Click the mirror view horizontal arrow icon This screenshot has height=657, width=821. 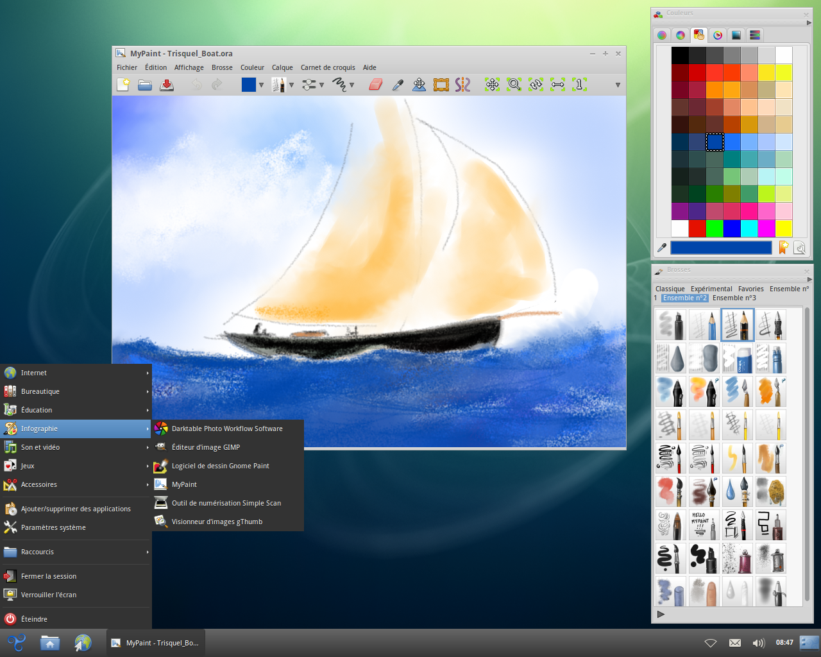pyautogui.click(x=558, y=85)
